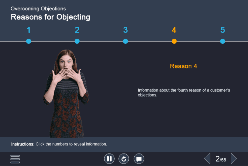The height and width of the screenshot is (166, 248).
Task: Click the speech bubble notes icon
Action: pyautogui.click(x=139, y=158)
